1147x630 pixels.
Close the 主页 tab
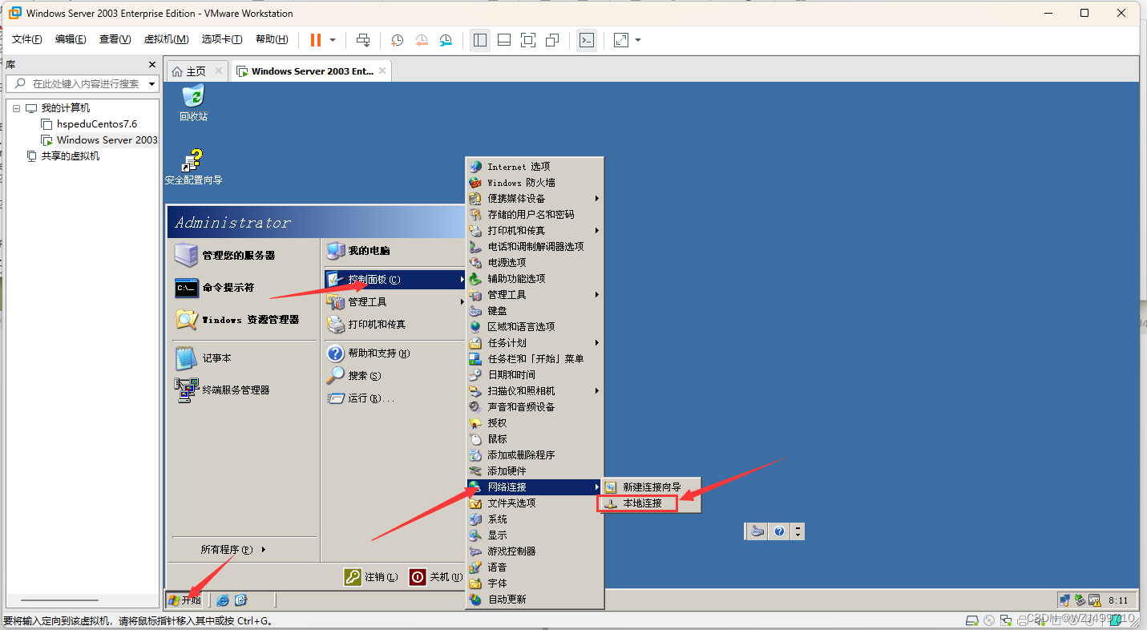coord(219,71)
